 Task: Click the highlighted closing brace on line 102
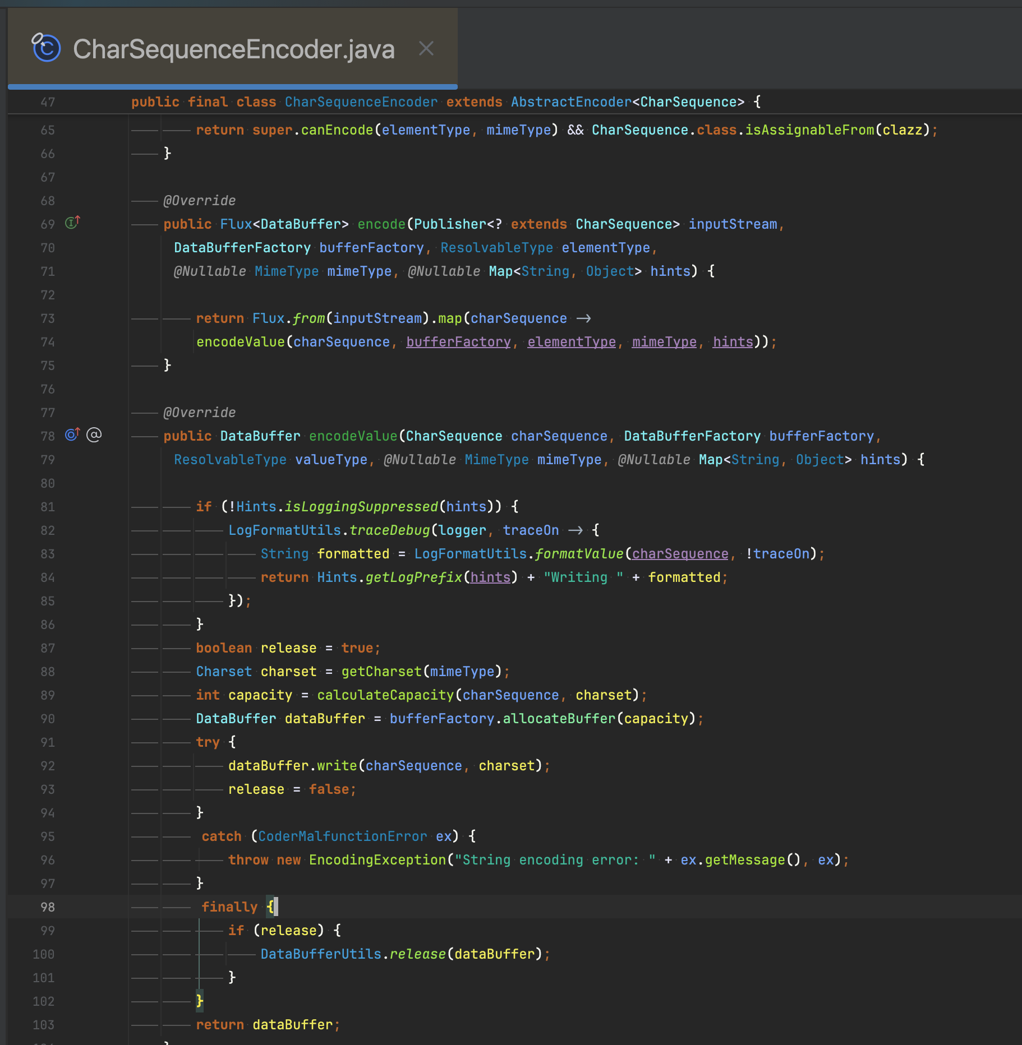point(200,1001)
